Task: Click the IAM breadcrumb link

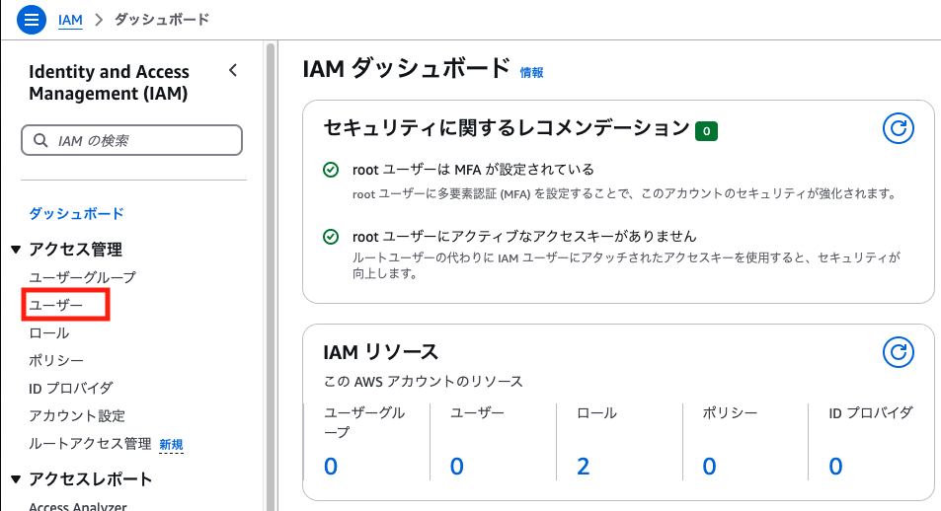Action: click(70, 20)
